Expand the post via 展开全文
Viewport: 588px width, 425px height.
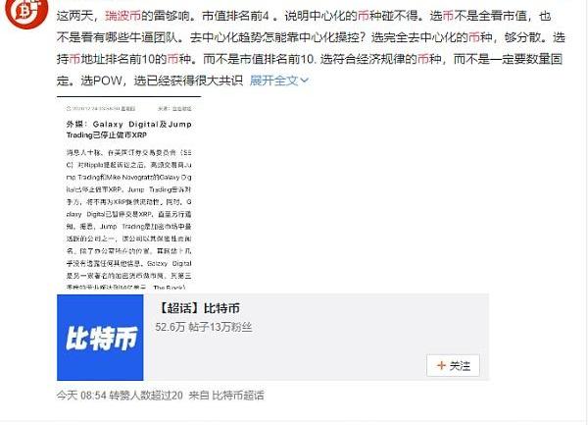(x=279, y=80)
